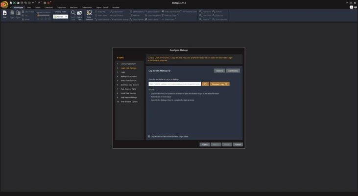Image resolution: width=358 pixels, height=196 pixels.
Task: Open the Import | Export tab
Action: pos(102,7)
